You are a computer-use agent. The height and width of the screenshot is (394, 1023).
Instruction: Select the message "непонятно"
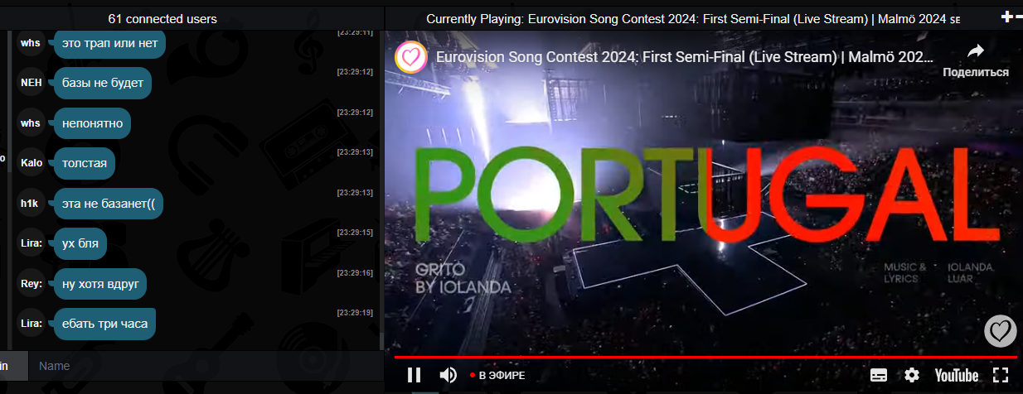click(92, 123)
